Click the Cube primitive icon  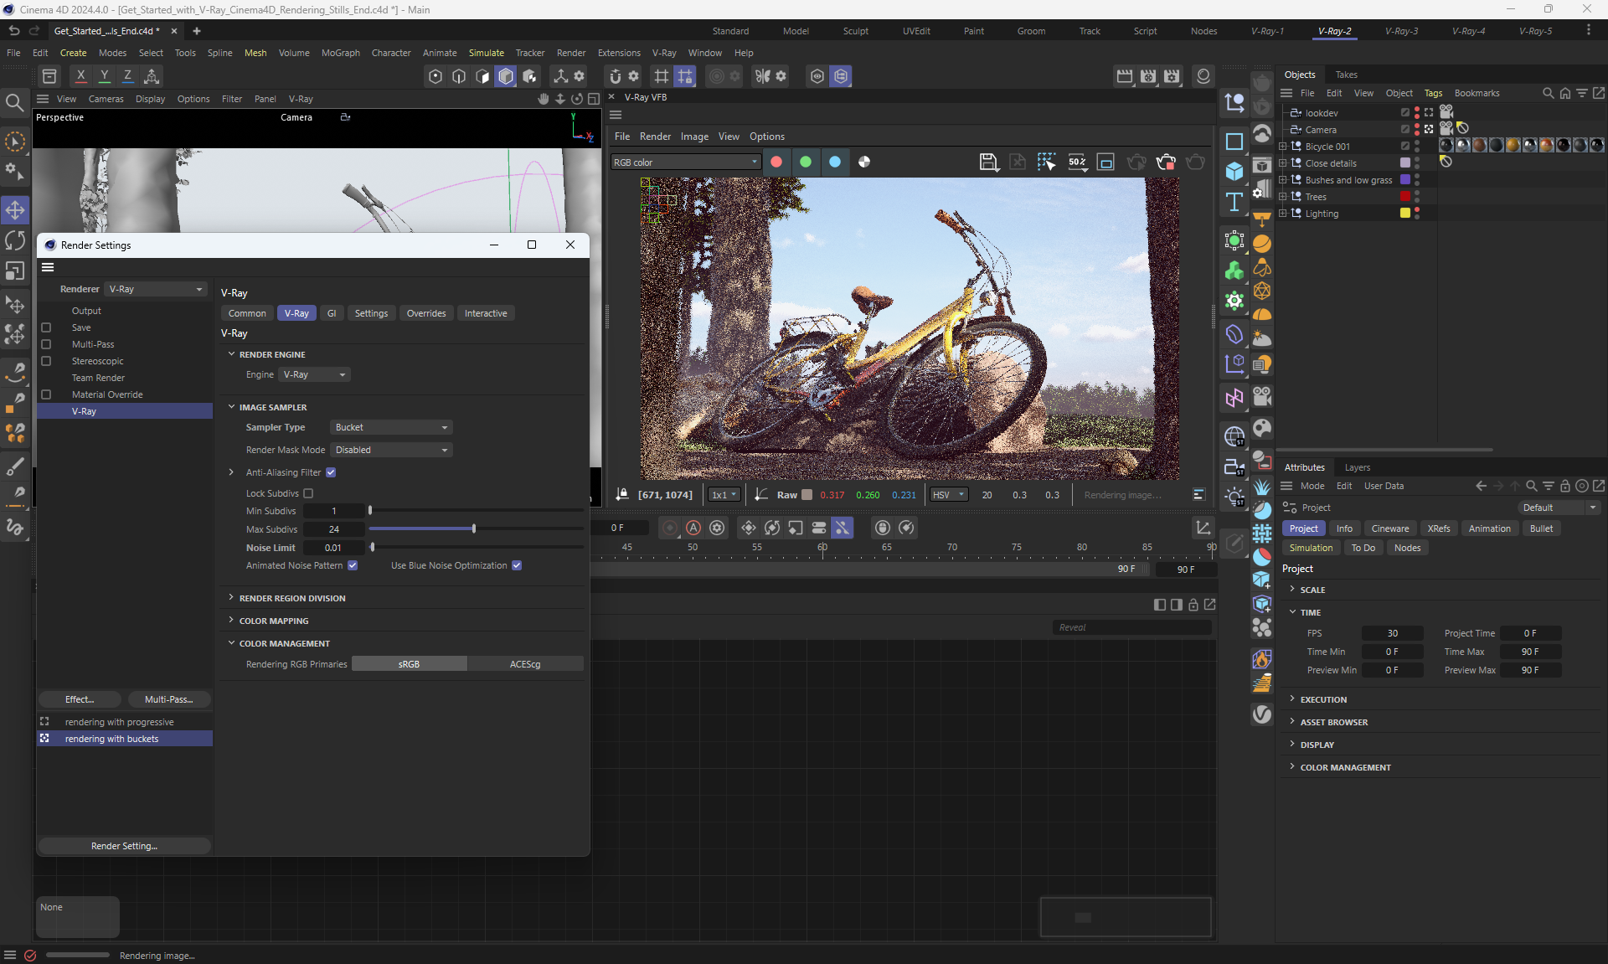1234,172
